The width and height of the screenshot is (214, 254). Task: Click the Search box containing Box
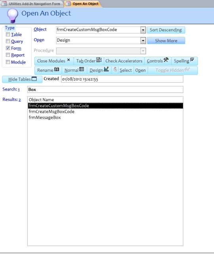(105, 90)
